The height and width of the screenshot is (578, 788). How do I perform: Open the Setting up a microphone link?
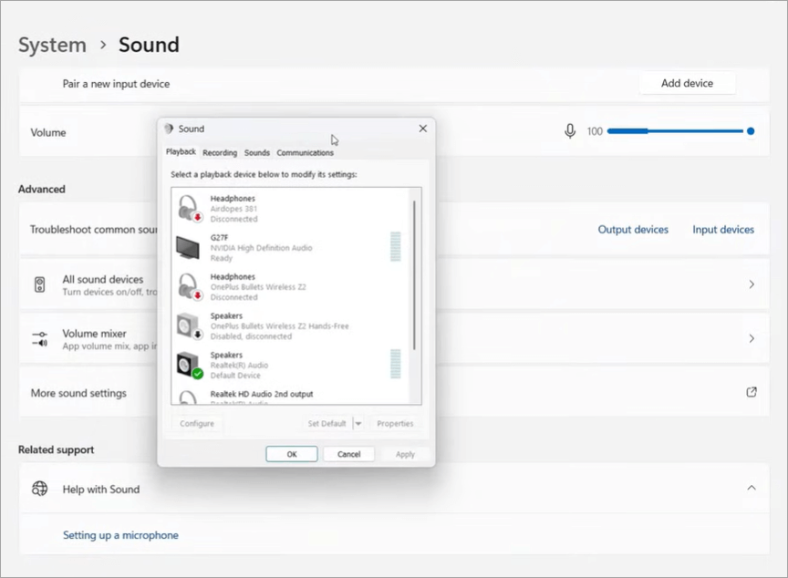[120, 535]
